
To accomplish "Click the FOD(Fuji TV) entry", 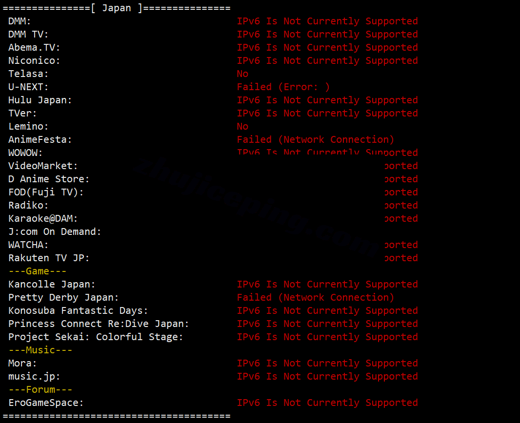I will coord(46,192).
